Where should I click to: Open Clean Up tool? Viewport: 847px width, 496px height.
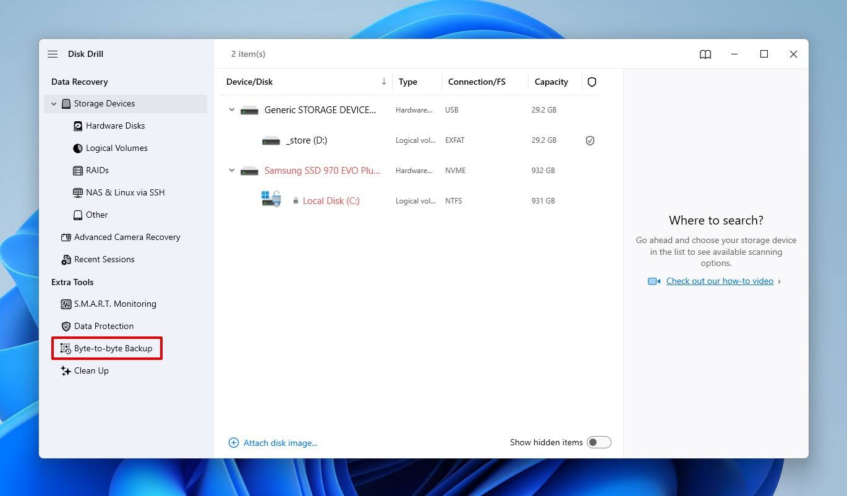coord(92,371)
